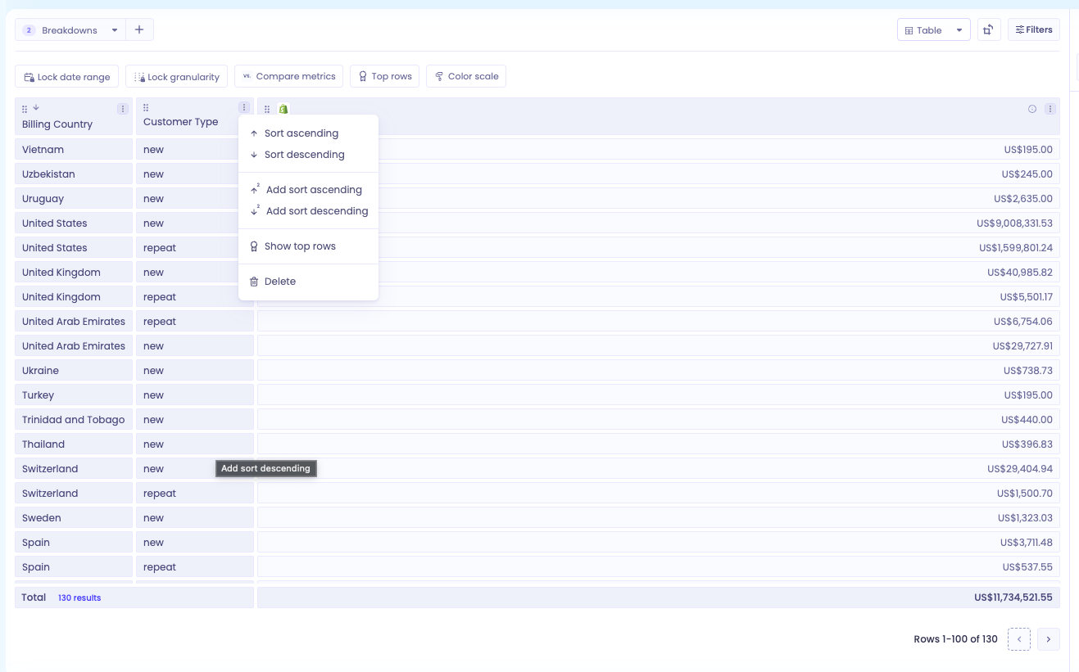Click the Compare metrics button
Screen dimensions: 1079x672
288,76
